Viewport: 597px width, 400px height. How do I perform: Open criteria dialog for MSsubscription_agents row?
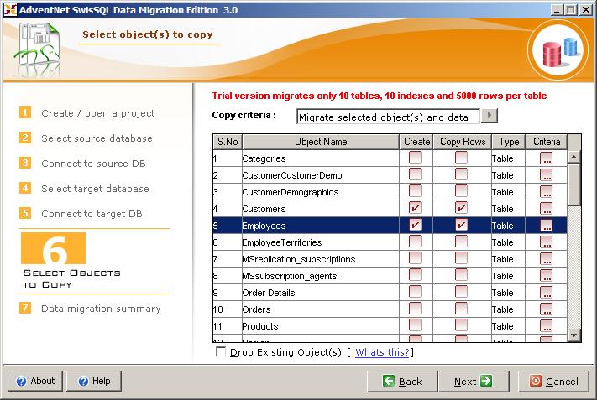[546, 276]
